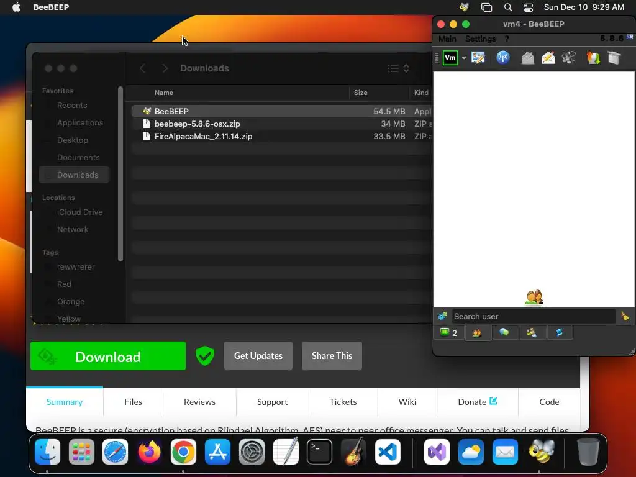Open the Settings menu in BeeBEEP

point(480,39)
